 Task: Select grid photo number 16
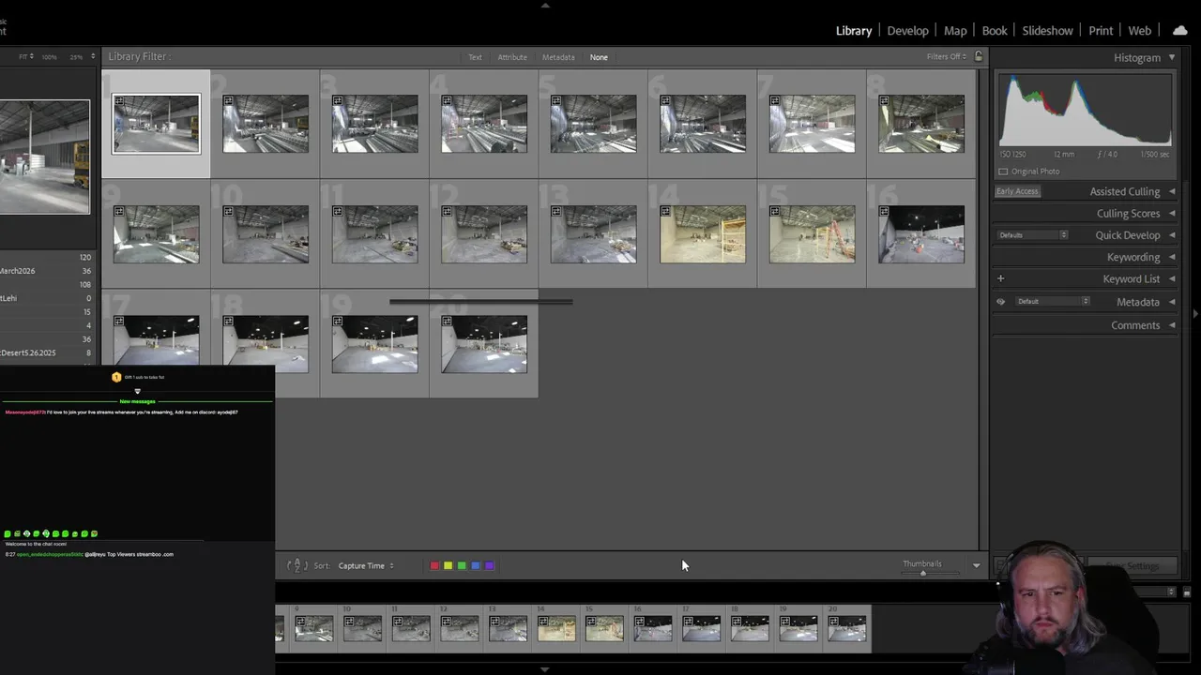coord(921,234)
